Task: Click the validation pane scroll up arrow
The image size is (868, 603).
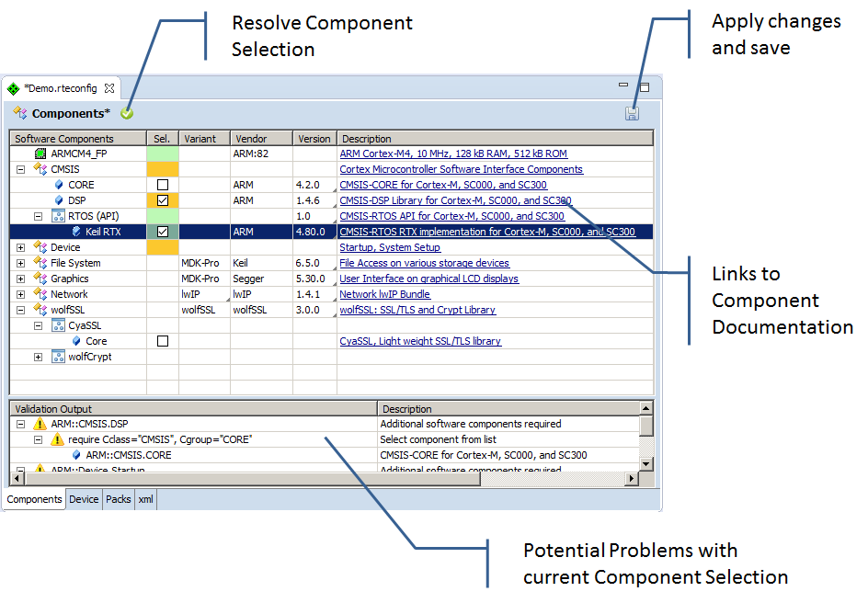Action: point(645,408)
